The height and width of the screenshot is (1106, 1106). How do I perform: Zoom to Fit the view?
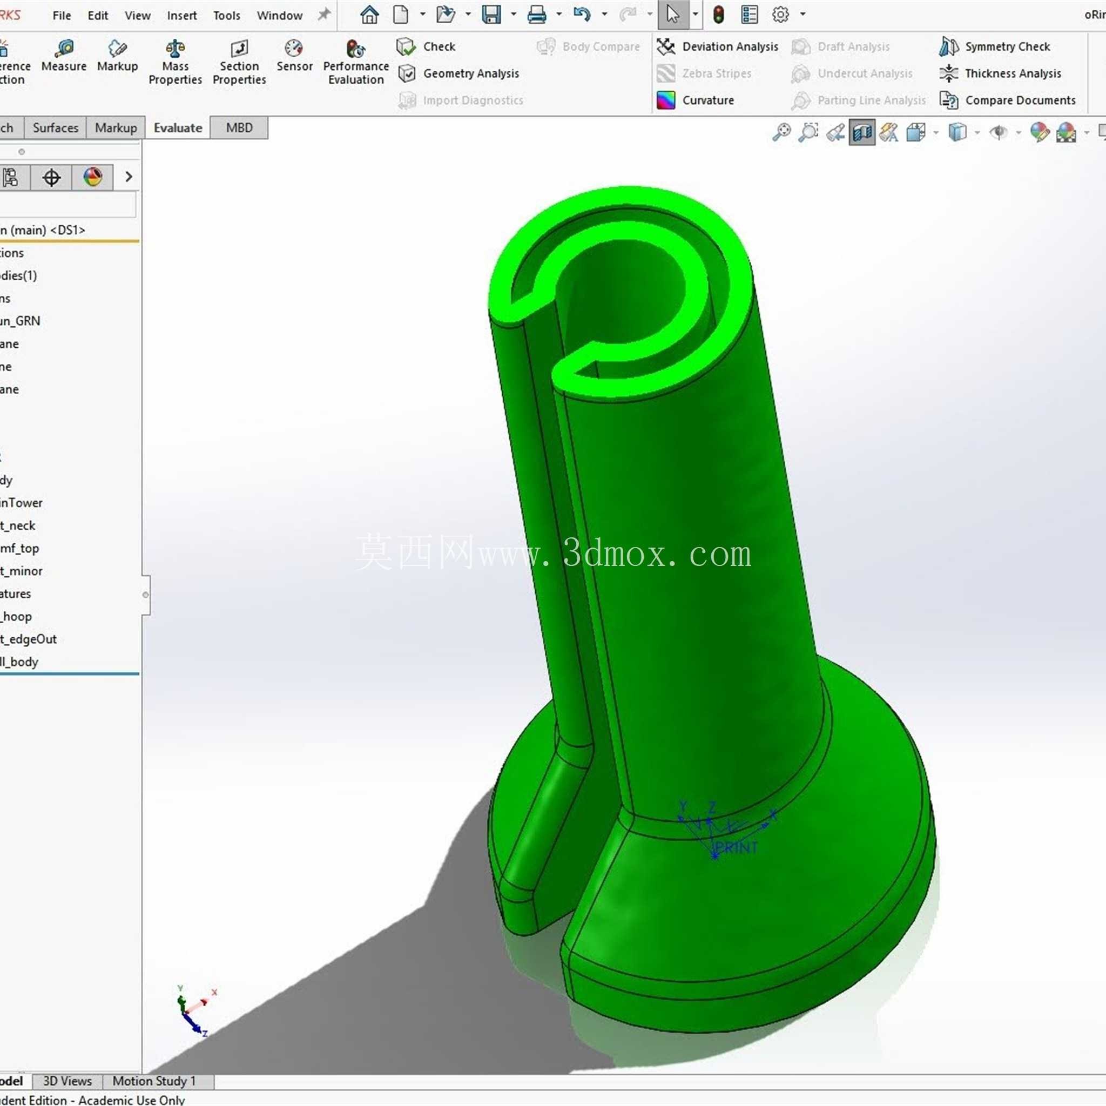pyautogui.click(x=781, y=133)
